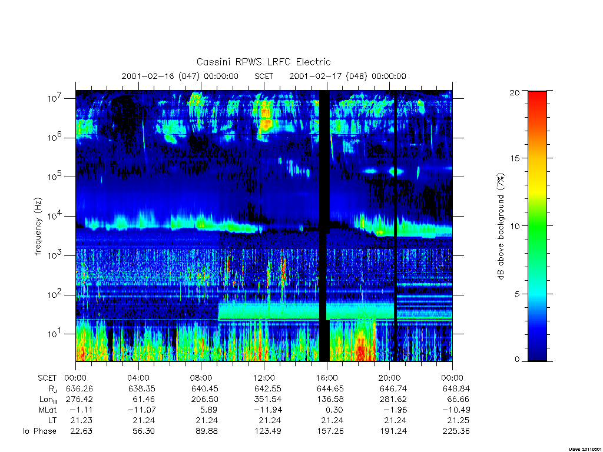Viewport: 603px width, 452px height.
Task: Click the longitude value "206.50"
Action: tap(204, 400)
